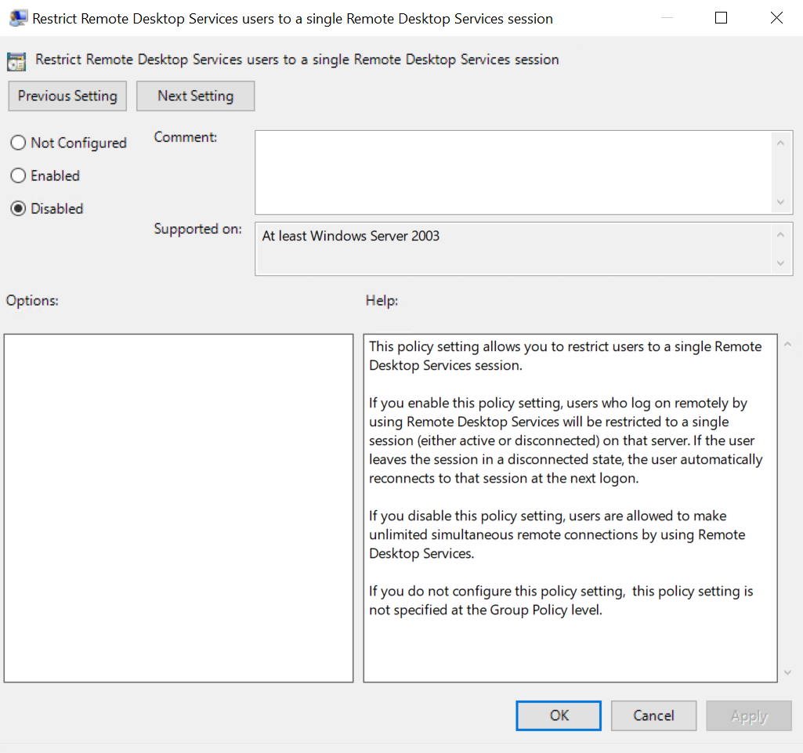The image size is (803, 753).
Task: Click the policy setting icon beside the heading
Action: click(16, 61)
